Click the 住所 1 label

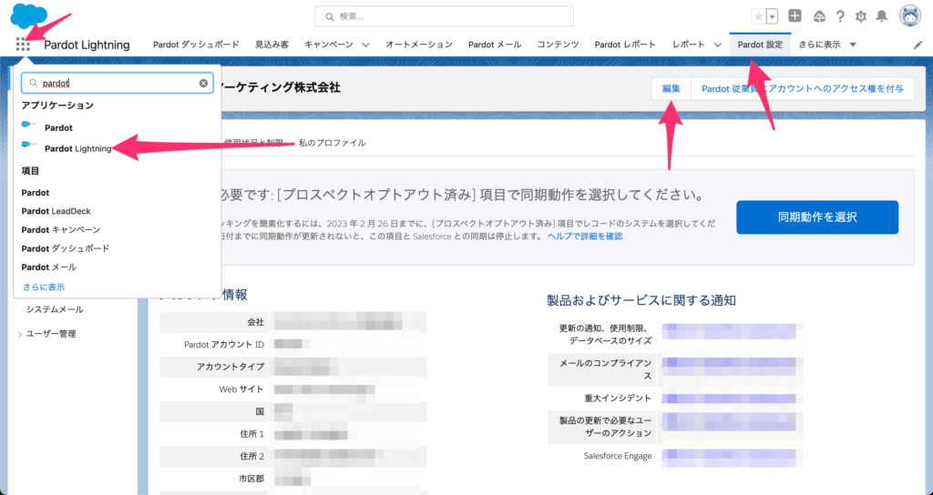coord(252,434)
